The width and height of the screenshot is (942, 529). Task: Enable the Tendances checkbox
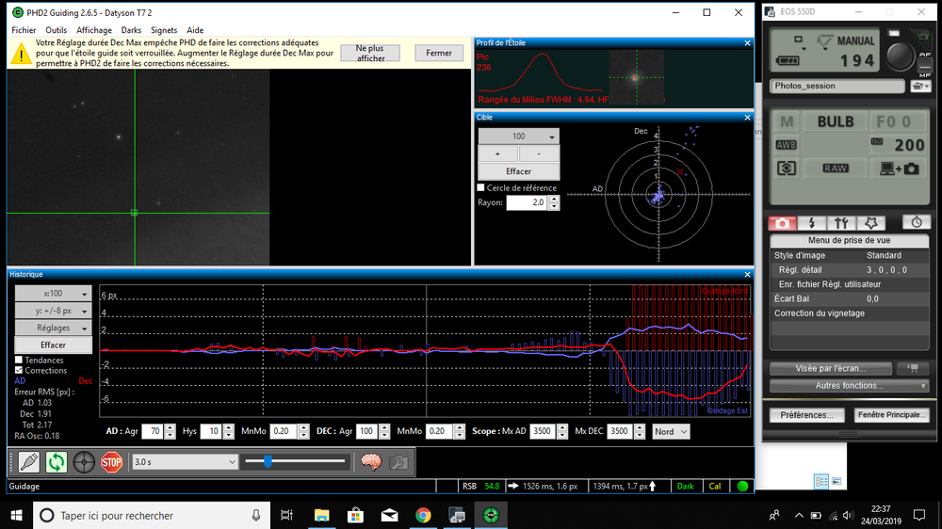[19, 361]
